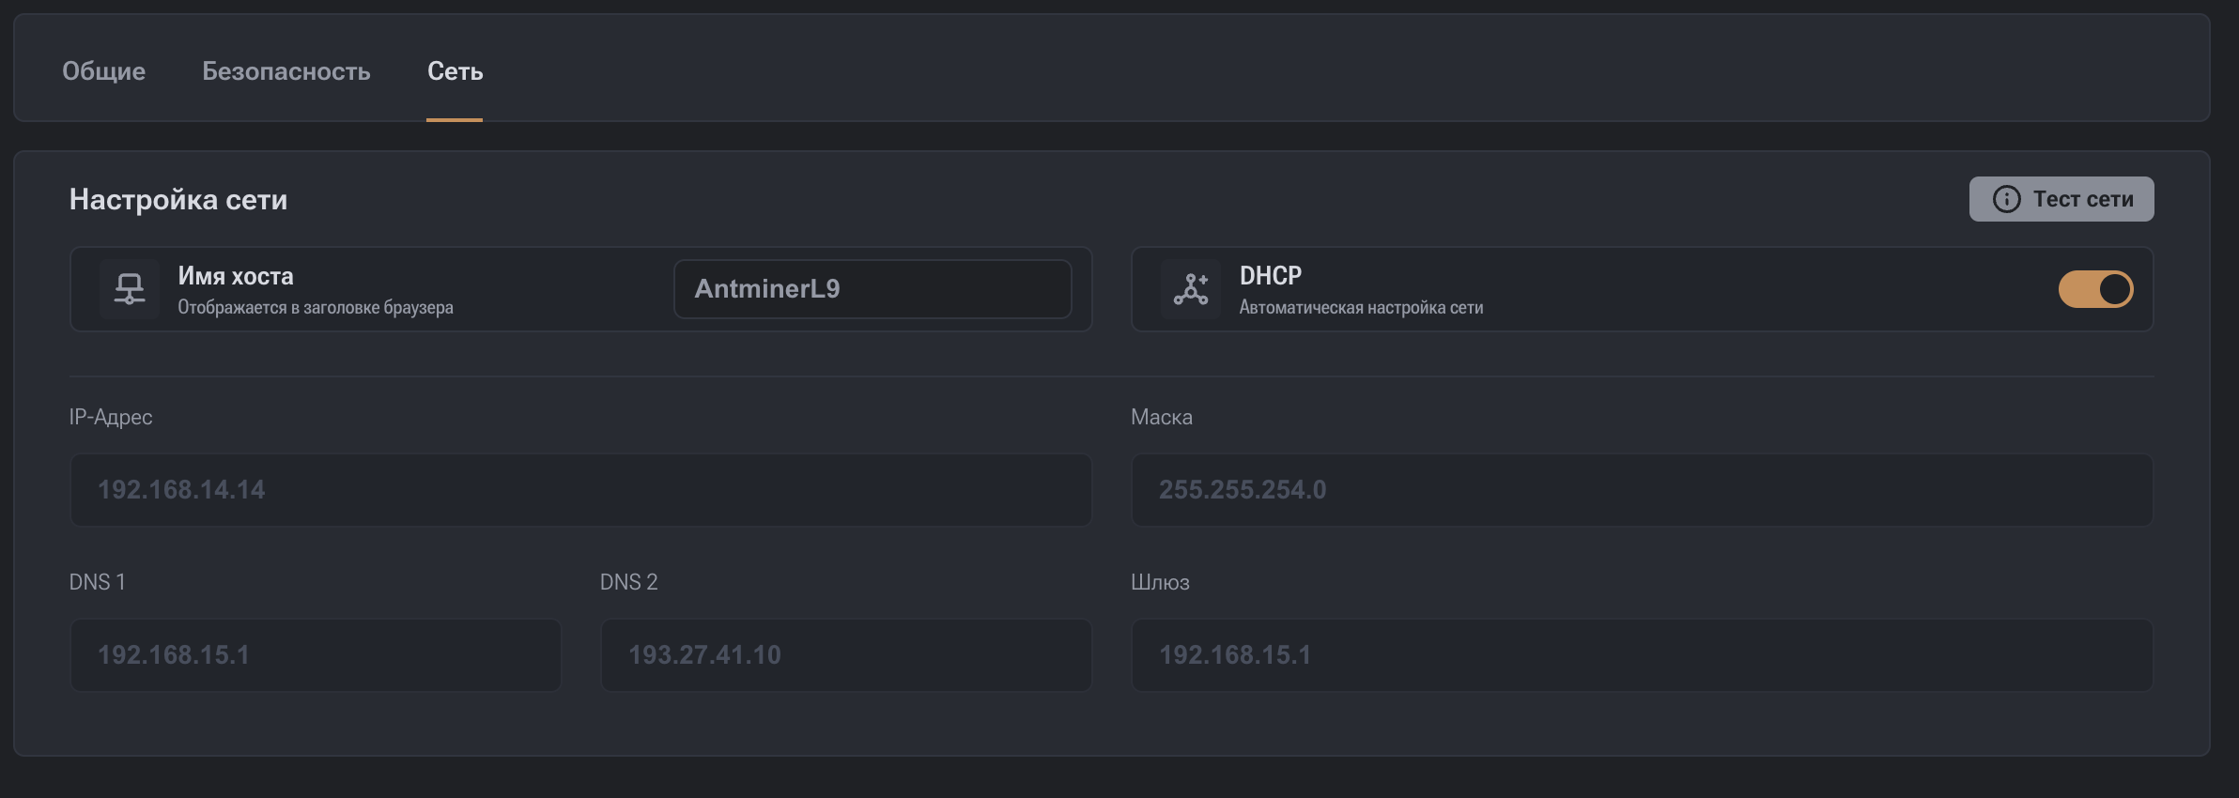Click the Шлюз label
Image resolution: width=2239 pixels, height=798 pixels.
point(1160,582)
